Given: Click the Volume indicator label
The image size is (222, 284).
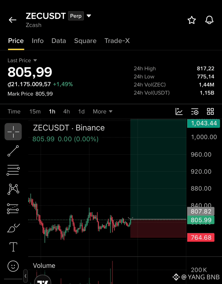Looking at the screenshot, I should tap(44, 266).
